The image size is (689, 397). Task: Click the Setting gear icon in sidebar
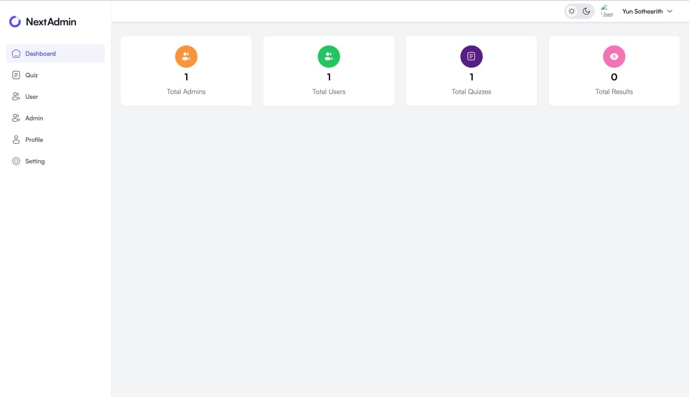click(x=16, y=161)
